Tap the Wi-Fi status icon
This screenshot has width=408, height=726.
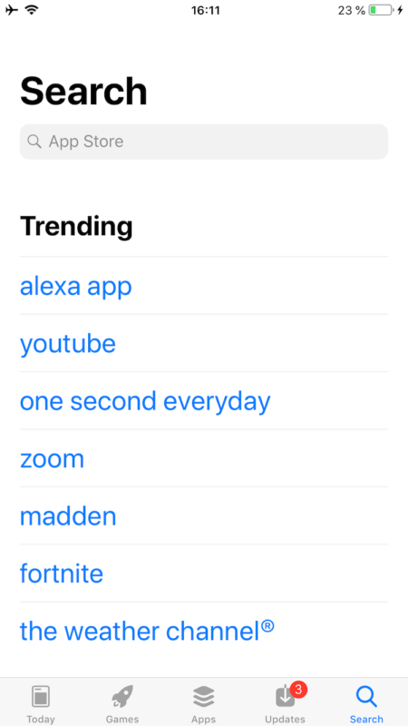pyautogui.click(x=32, y=9)
